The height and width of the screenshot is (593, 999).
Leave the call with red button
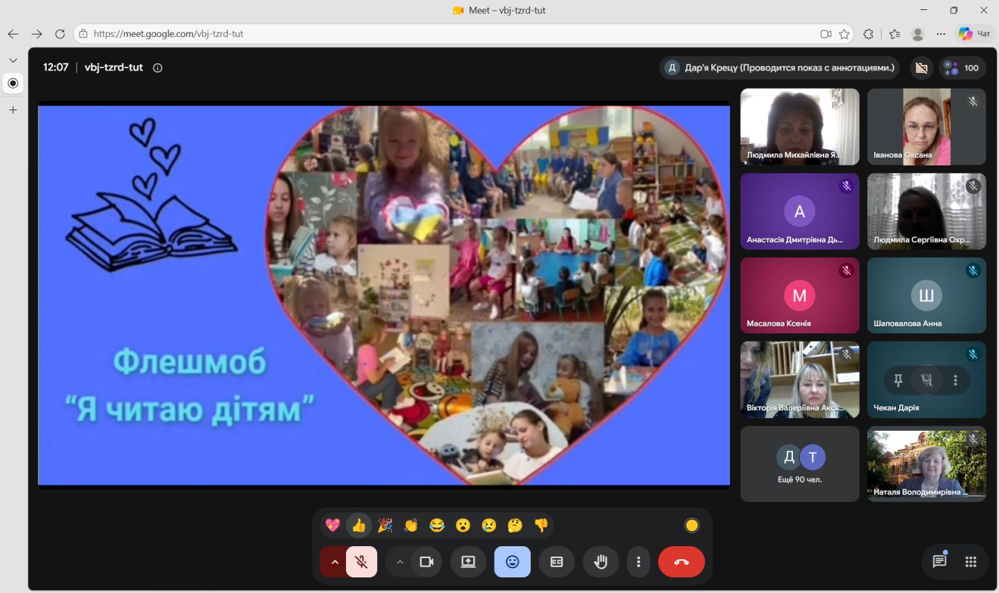click(x=681, y=562)
